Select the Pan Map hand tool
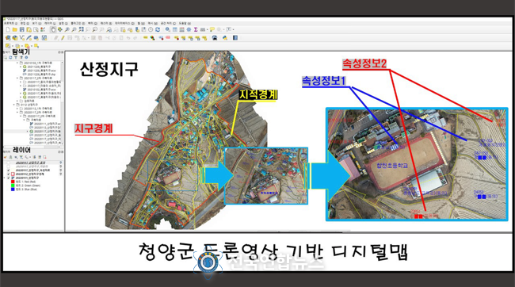Screen dimensions: 515x287 point(53,29)
